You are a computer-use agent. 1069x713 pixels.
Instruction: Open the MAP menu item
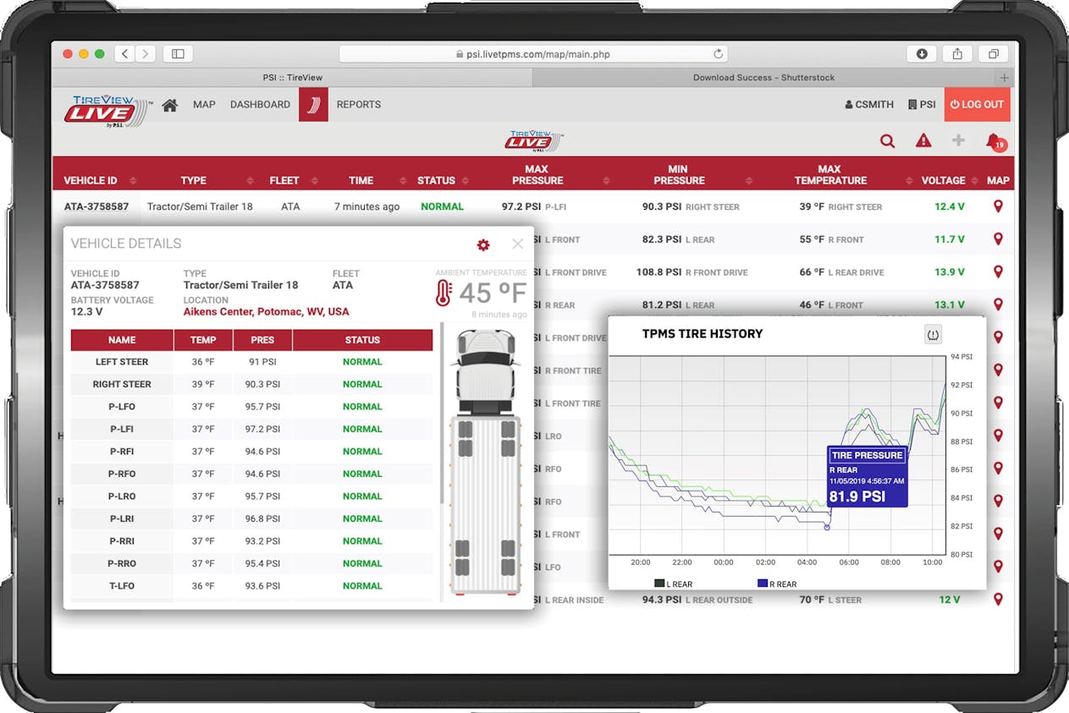[204, 104]
